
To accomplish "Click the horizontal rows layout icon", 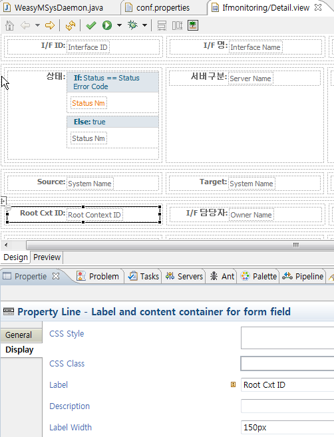I will coord(162,26).
